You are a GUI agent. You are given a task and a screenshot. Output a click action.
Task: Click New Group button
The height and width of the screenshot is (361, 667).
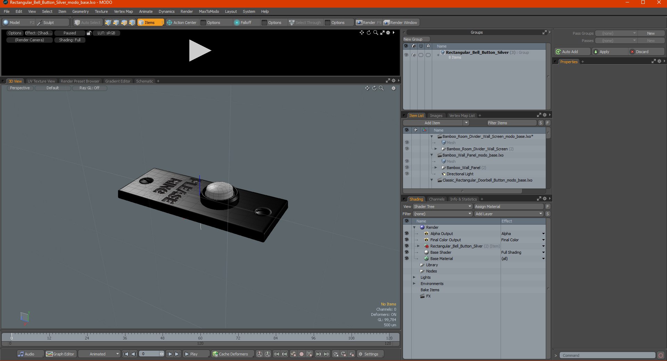pyautogui.click(x=416, y=39)
